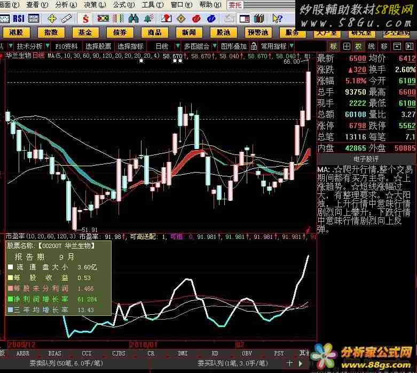Expand the dropdown arrow after 多图组合
417x373 pixels.
coord(215,46)
